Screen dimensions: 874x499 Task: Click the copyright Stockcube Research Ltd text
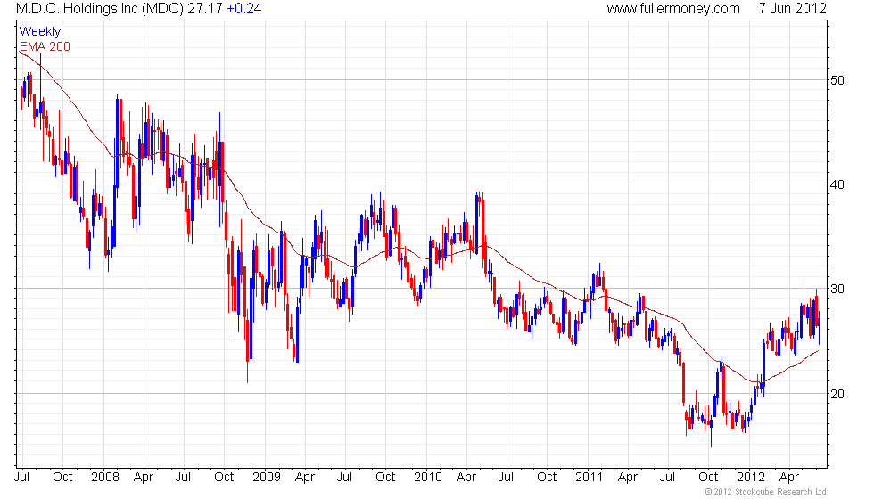pos(766,492)
